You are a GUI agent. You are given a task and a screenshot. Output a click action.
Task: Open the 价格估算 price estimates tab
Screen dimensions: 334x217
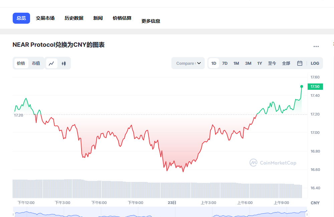[x=122, y=18]
